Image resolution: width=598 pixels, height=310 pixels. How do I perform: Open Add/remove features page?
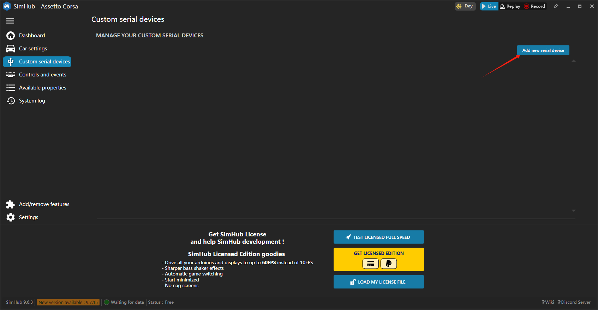pos(38,204)
